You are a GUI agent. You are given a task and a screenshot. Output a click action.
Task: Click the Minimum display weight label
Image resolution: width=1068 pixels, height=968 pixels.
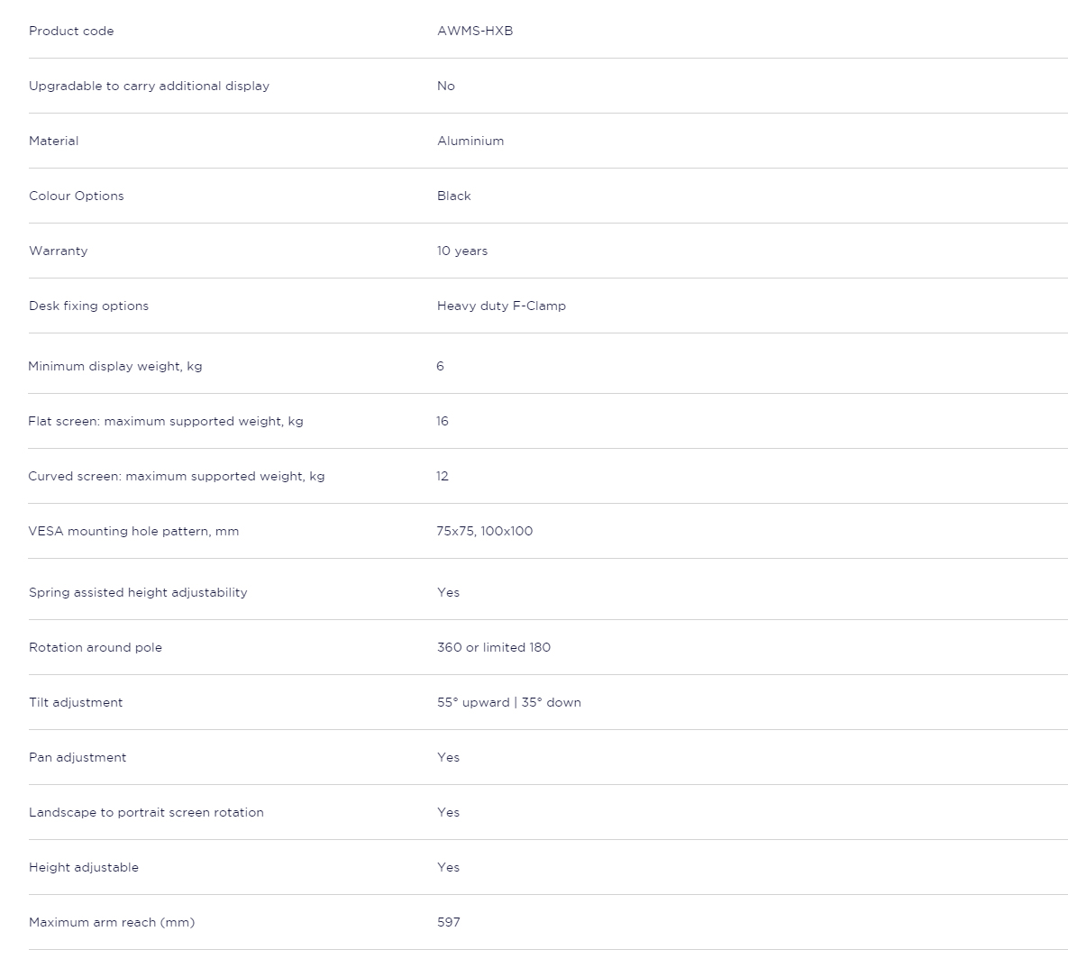[115, 367]
